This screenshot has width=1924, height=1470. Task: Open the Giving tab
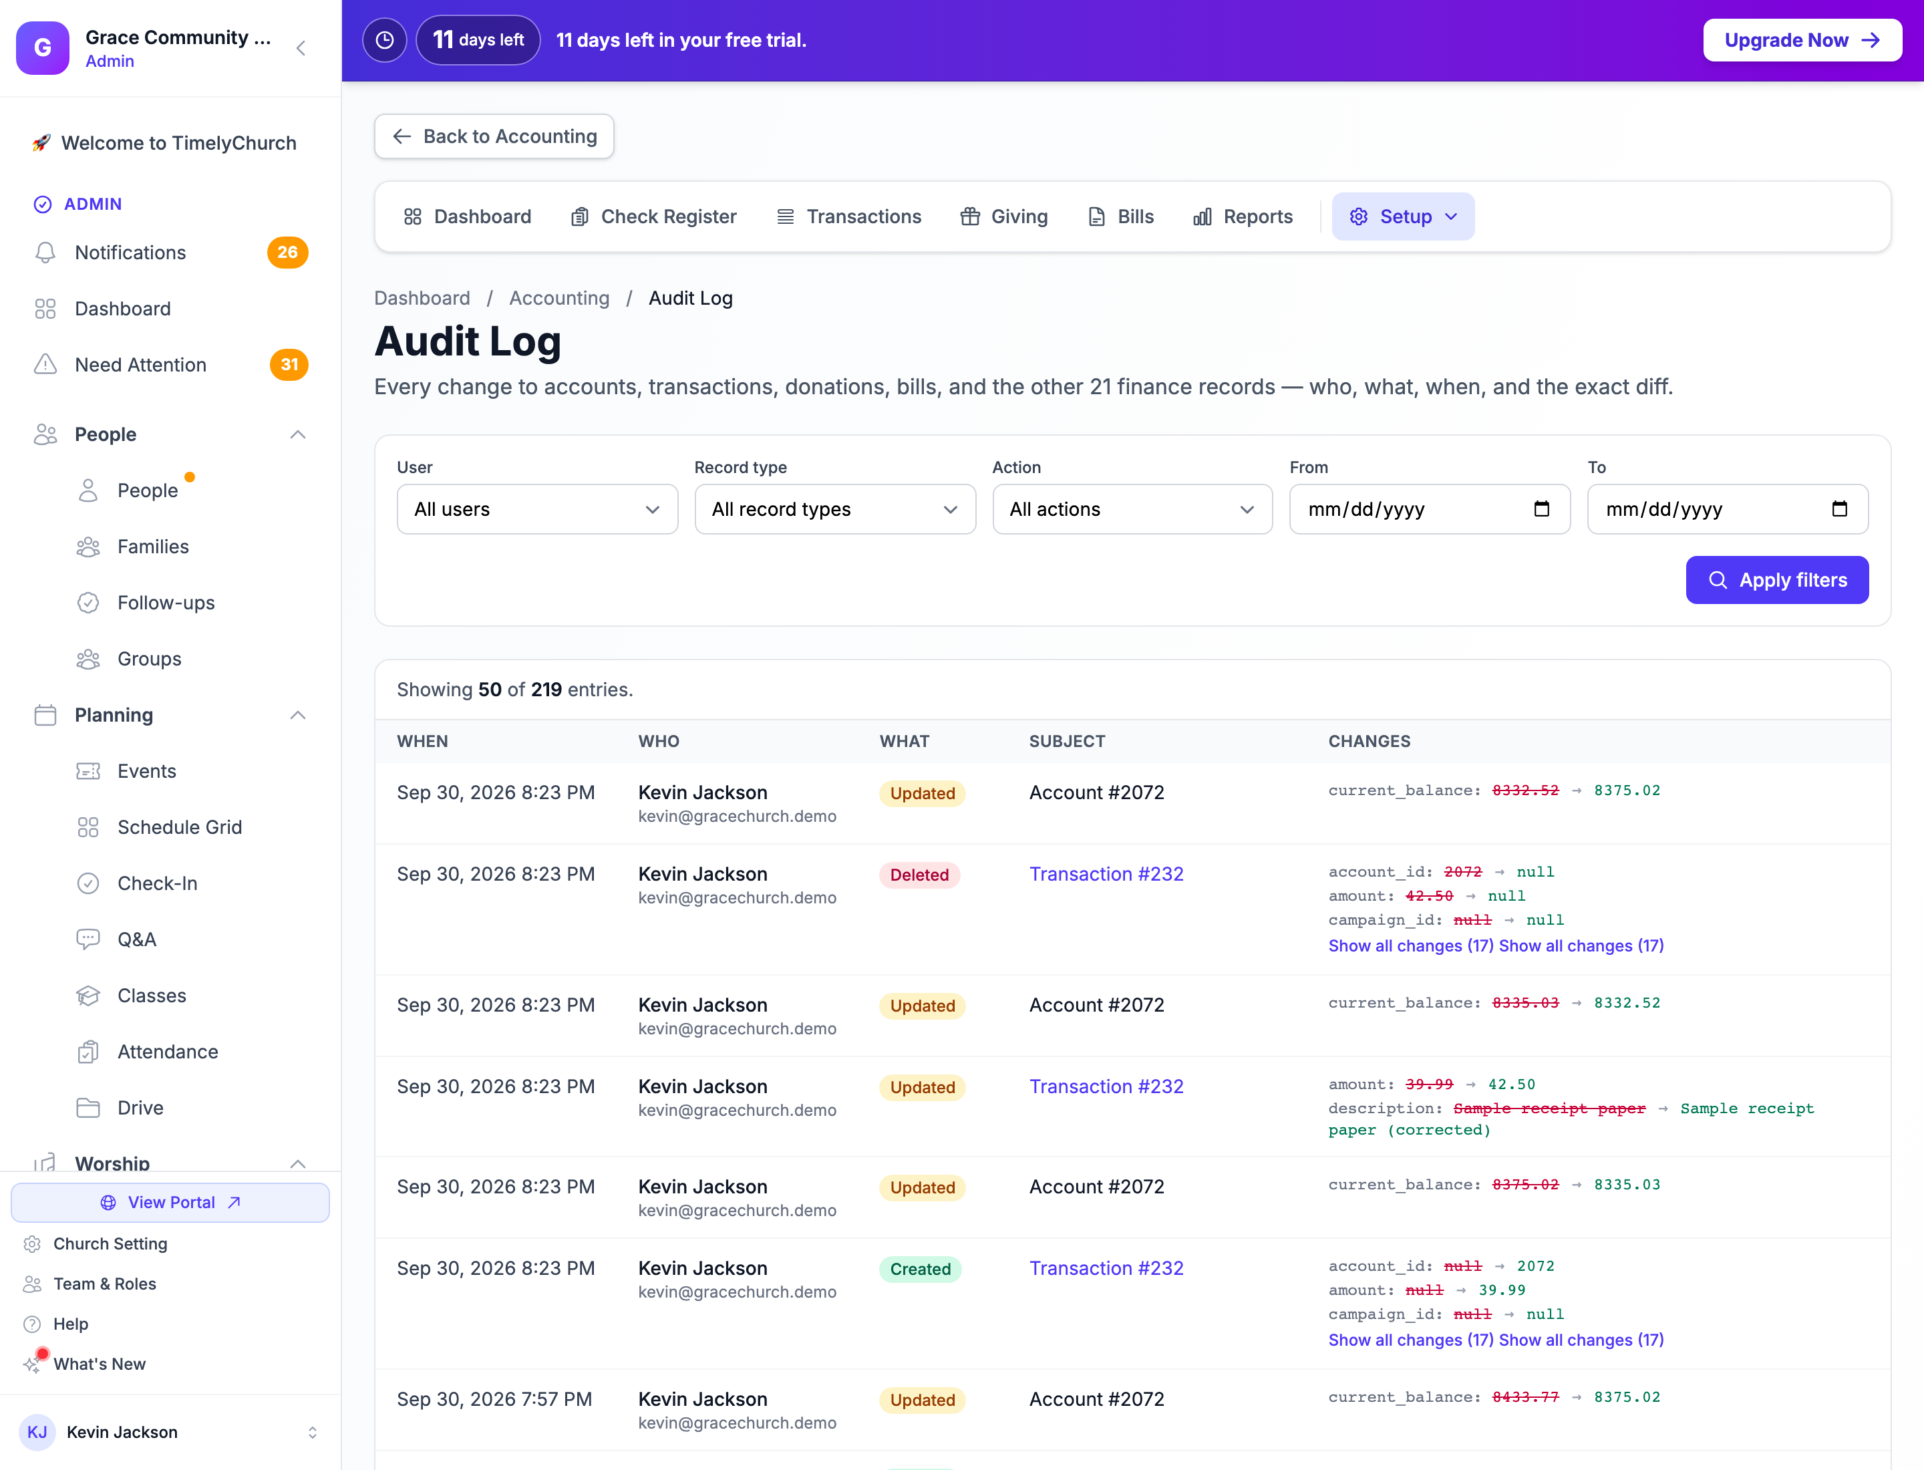coord(1003,216)
